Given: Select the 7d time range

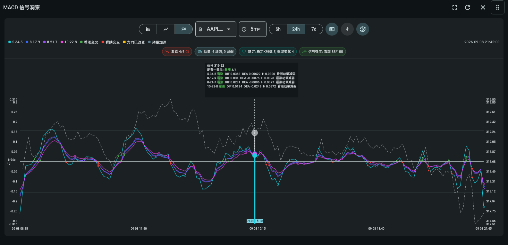Looking at the screenshot, I should (314, 29).
